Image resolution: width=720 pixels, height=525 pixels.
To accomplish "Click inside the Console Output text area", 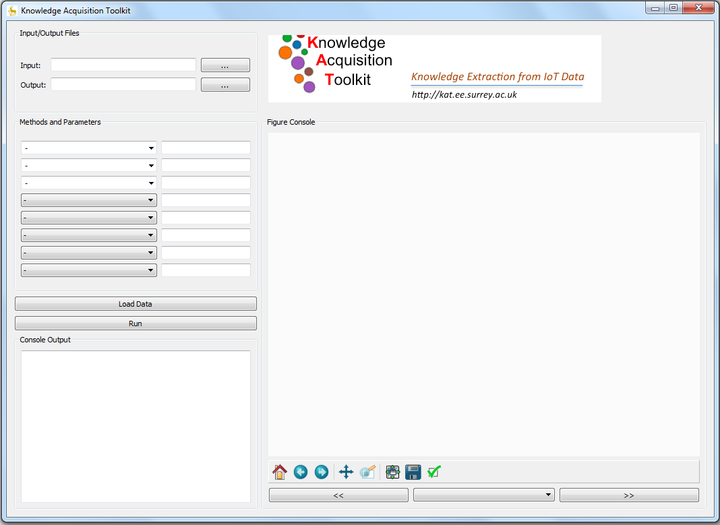I will pos(136,427).
